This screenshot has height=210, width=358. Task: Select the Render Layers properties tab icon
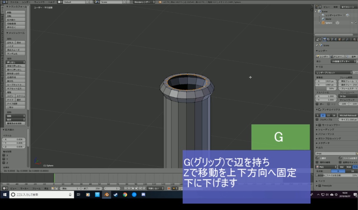tap(328, 39)
